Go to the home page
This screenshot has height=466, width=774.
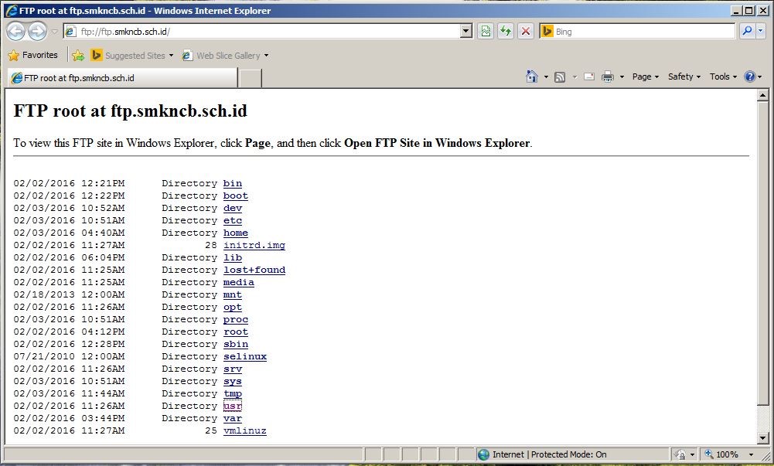[530, 77]
